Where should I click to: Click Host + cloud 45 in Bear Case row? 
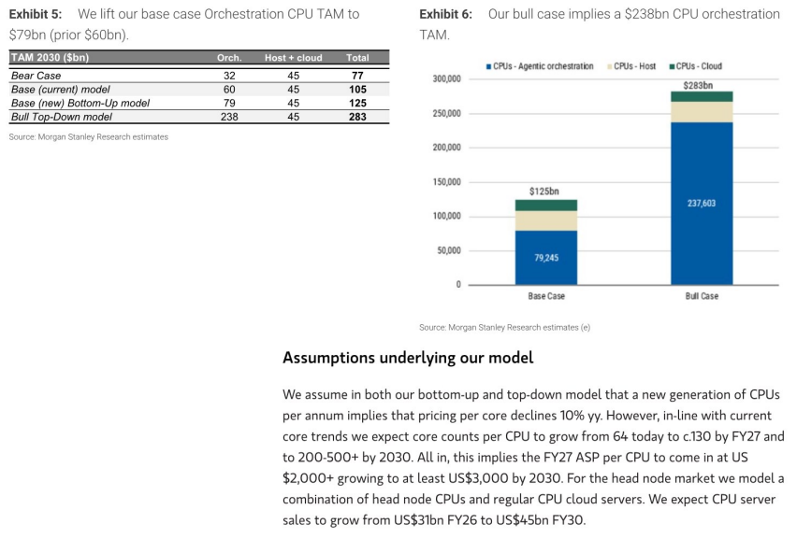tap(294, 76)
